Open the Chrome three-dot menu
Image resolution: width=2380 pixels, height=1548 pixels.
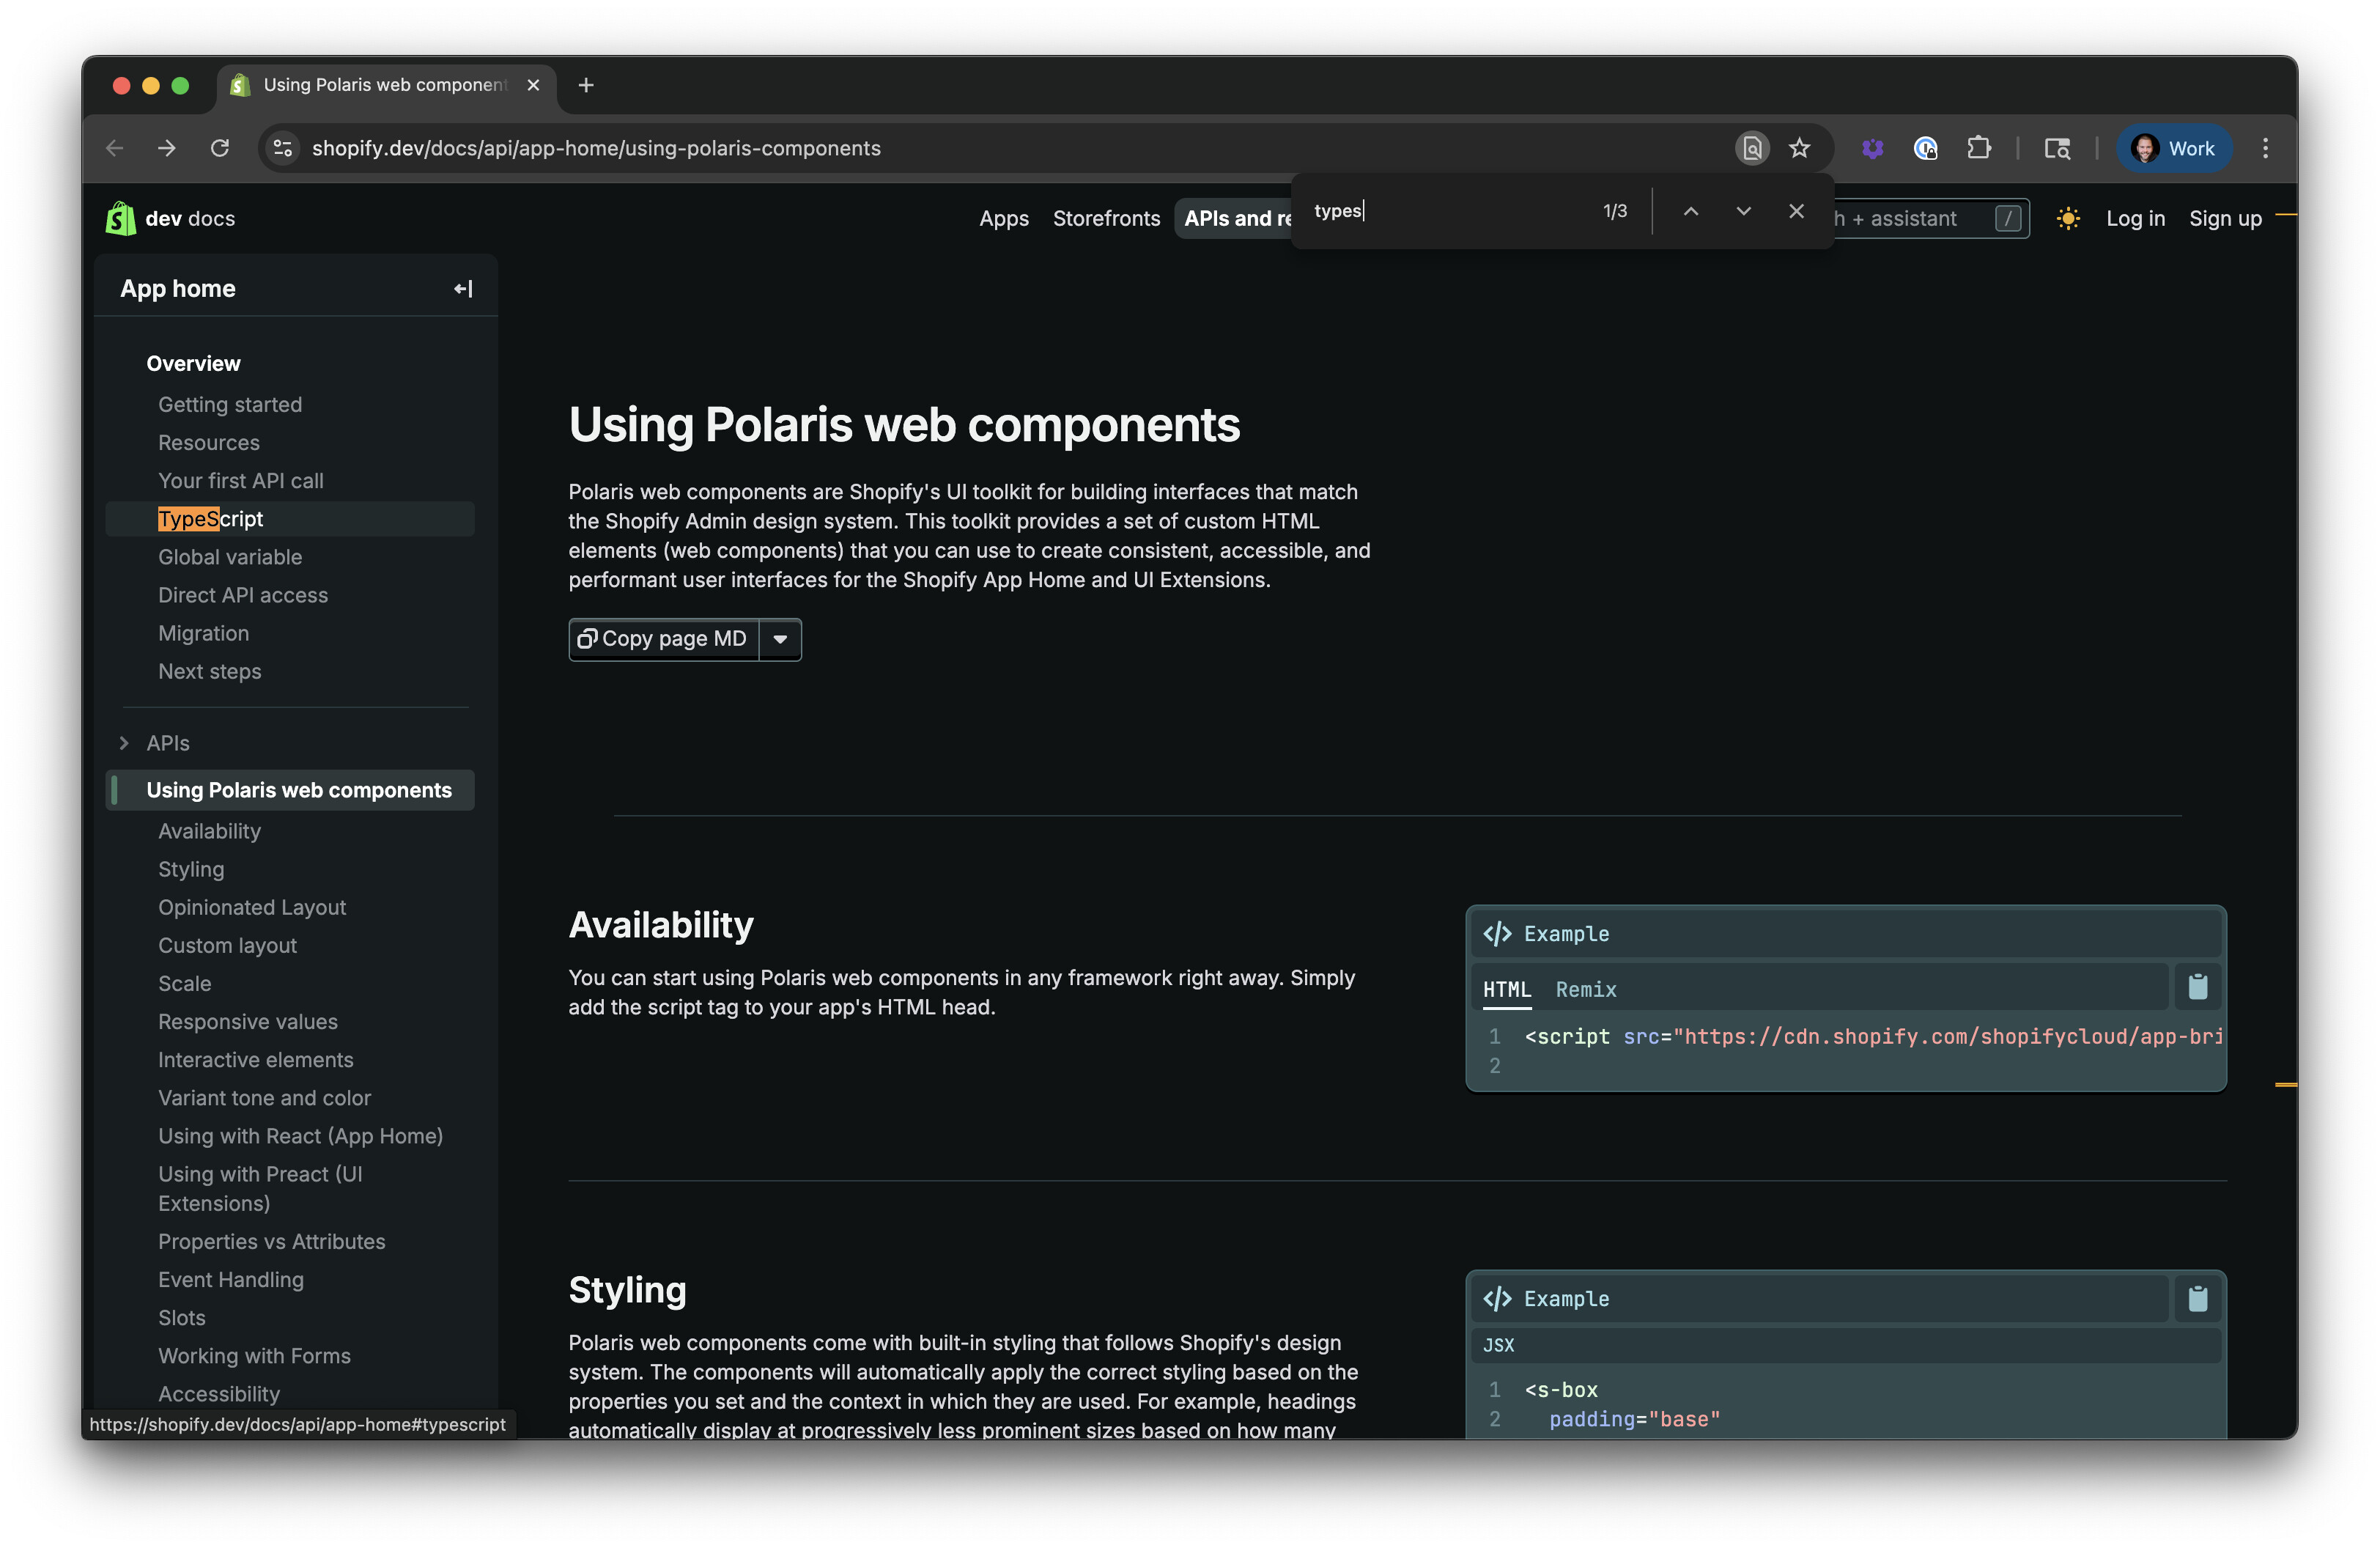[2265, 148]
